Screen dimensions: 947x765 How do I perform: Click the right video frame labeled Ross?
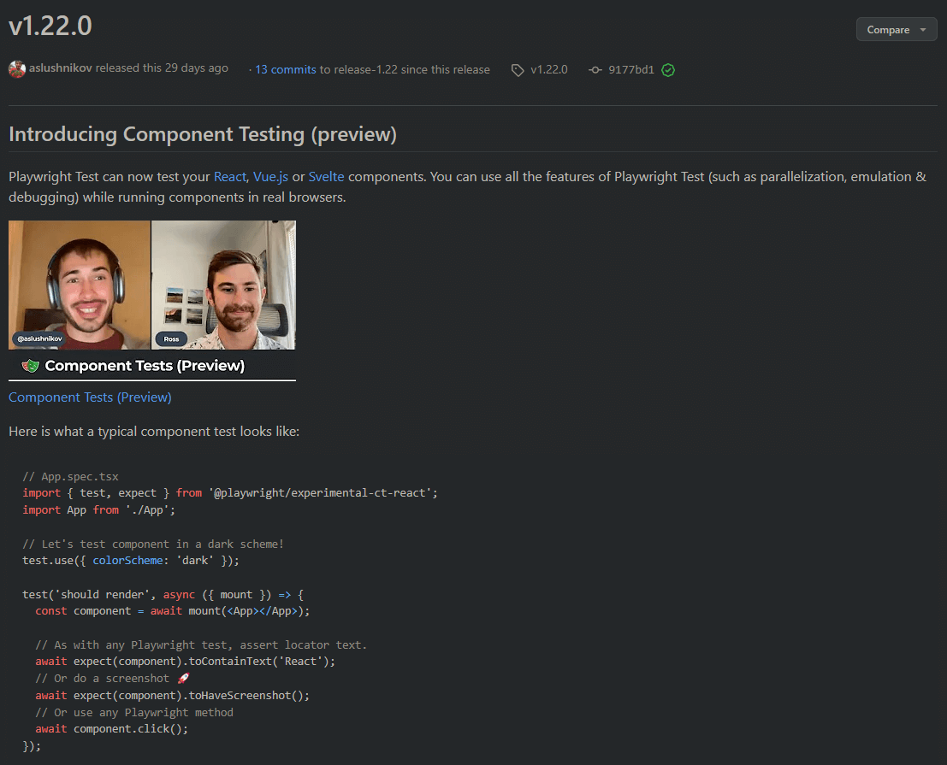224,285
